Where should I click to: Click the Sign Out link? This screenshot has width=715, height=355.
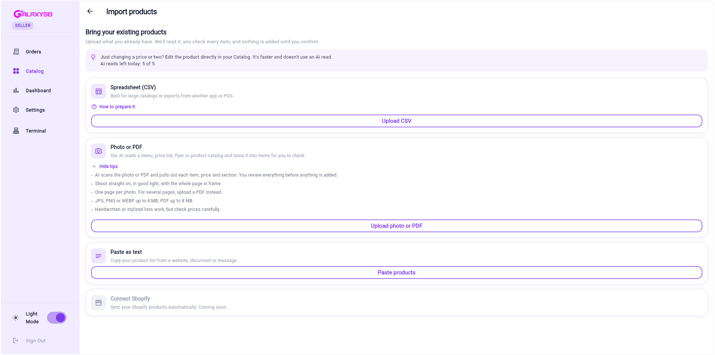pos(35,341)
